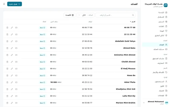Sort by the الاسم column header
The image size is (170, 107).
(133, 22)
